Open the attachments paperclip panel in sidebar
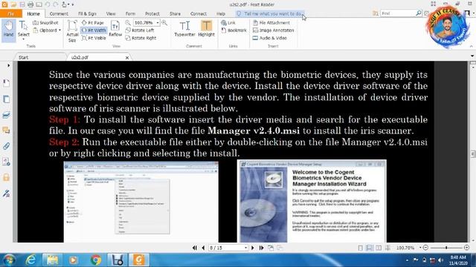476x267 pixels. (x=6, y=146)
